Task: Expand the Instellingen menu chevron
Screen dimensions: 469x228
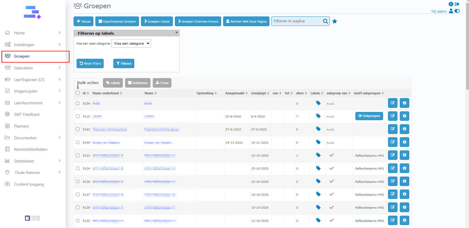Action: pos(59,44)
